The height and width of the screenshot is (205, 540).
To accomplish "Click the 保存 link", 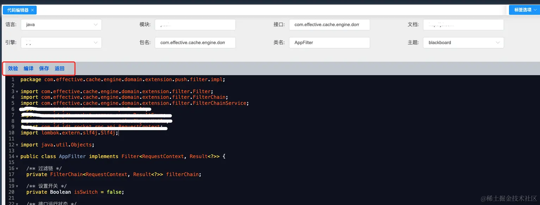I will [44, 68].
